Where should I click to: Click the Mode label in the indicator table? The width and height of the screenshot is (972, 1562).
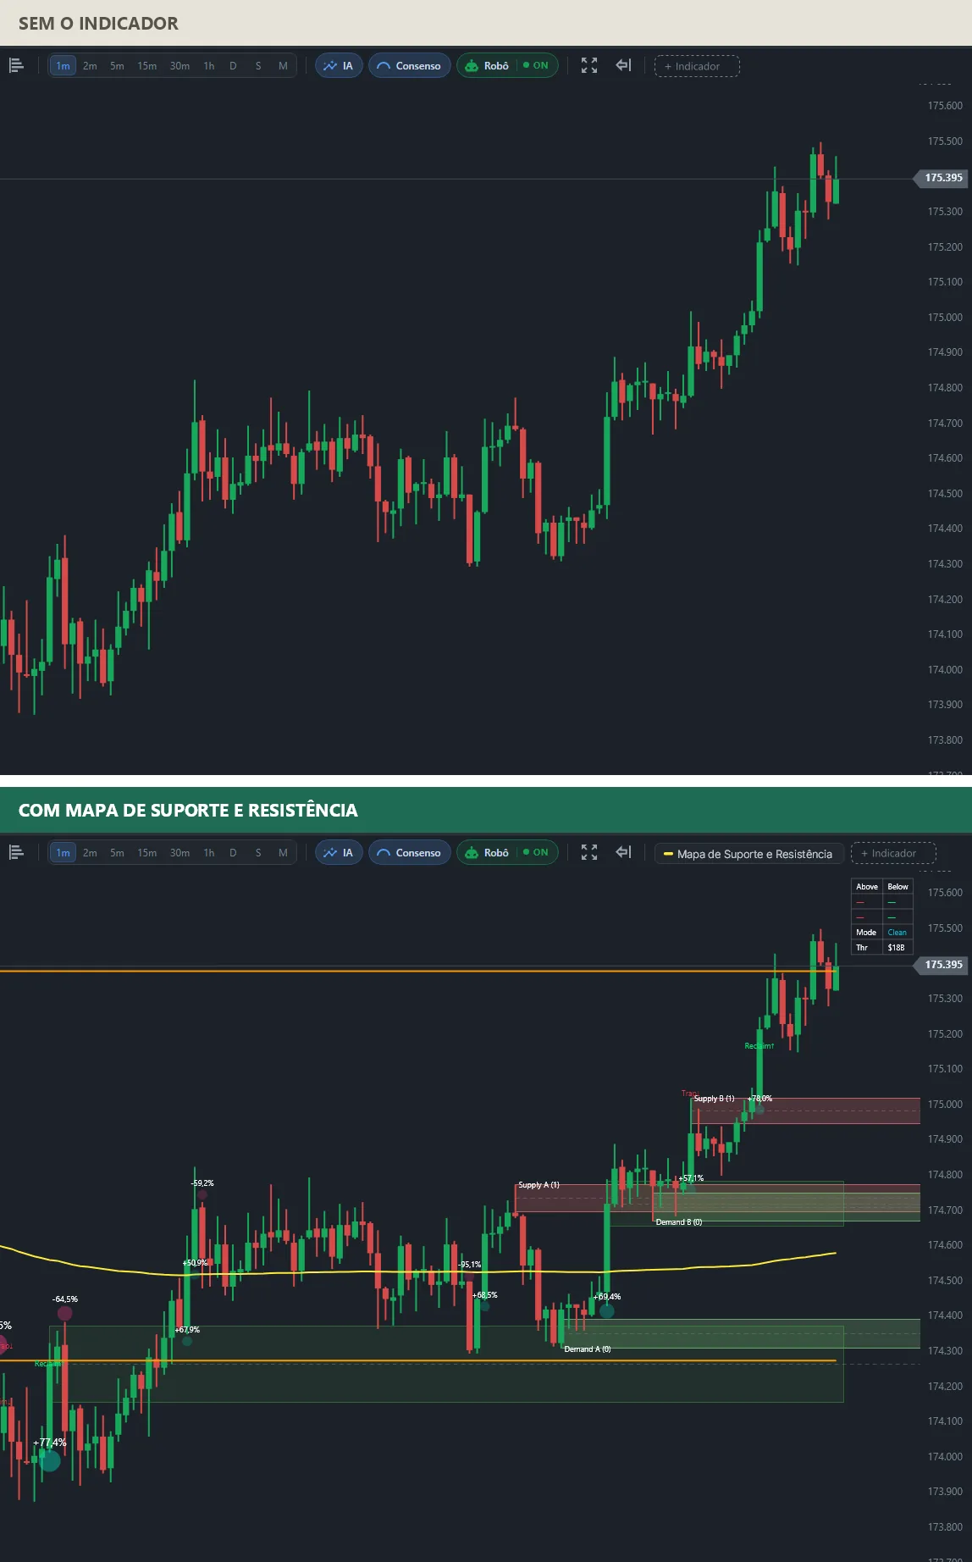(x=866, y=933)
